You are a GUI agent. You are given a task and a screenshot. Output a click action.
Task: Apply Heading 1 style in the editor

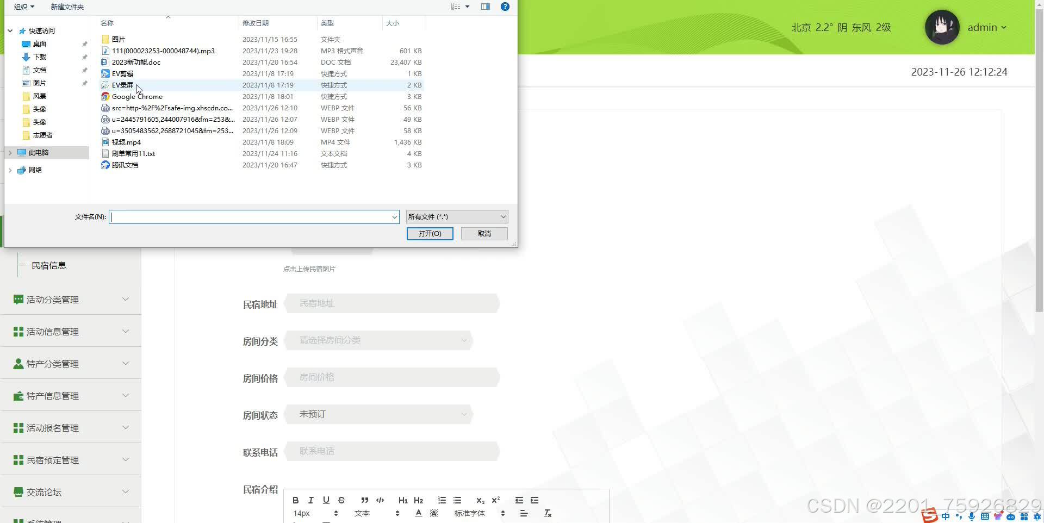click(403, 500)
